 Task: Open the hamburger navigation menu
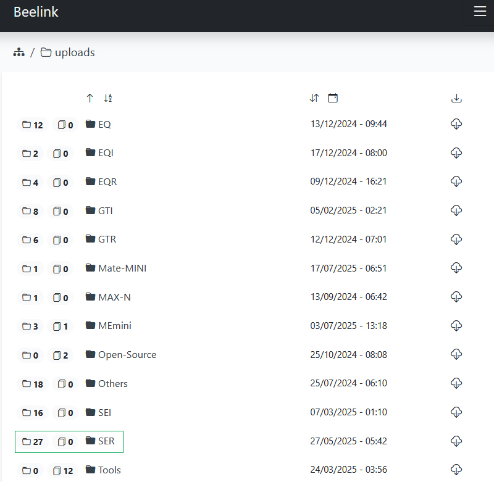click(480, 11)
